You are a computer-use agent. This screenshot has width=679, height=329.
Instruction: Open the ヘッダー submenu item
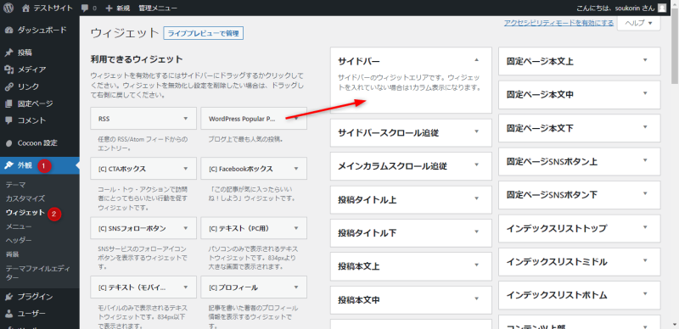19,240
